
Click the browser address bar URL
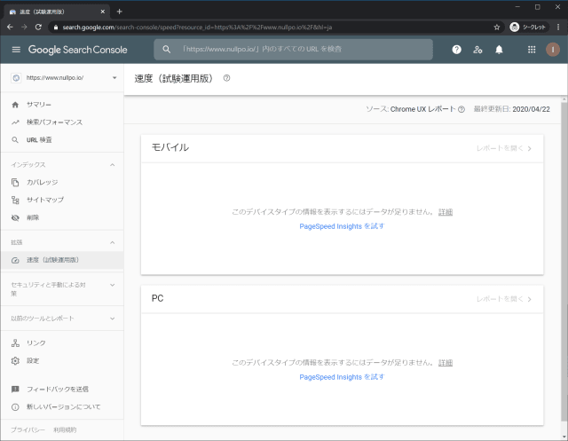[x=197, y=28]
